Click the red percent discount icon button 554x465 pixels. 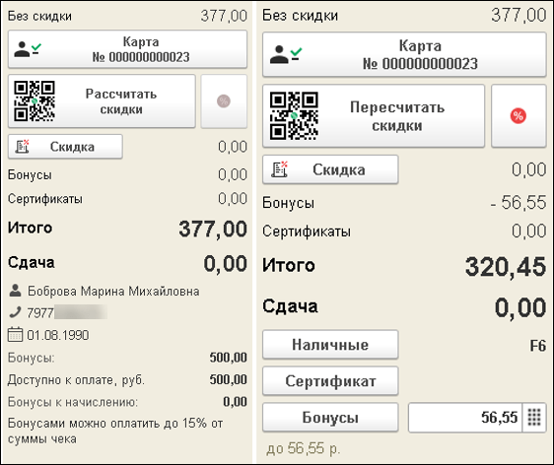click(519, 116)
